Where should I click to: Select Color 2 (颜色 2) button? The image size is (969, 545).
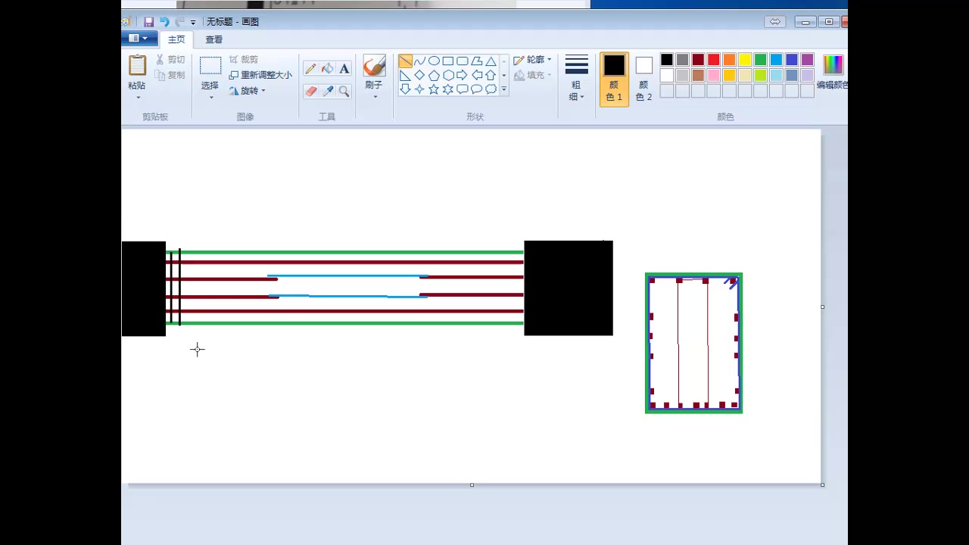[x=643, y=79]
